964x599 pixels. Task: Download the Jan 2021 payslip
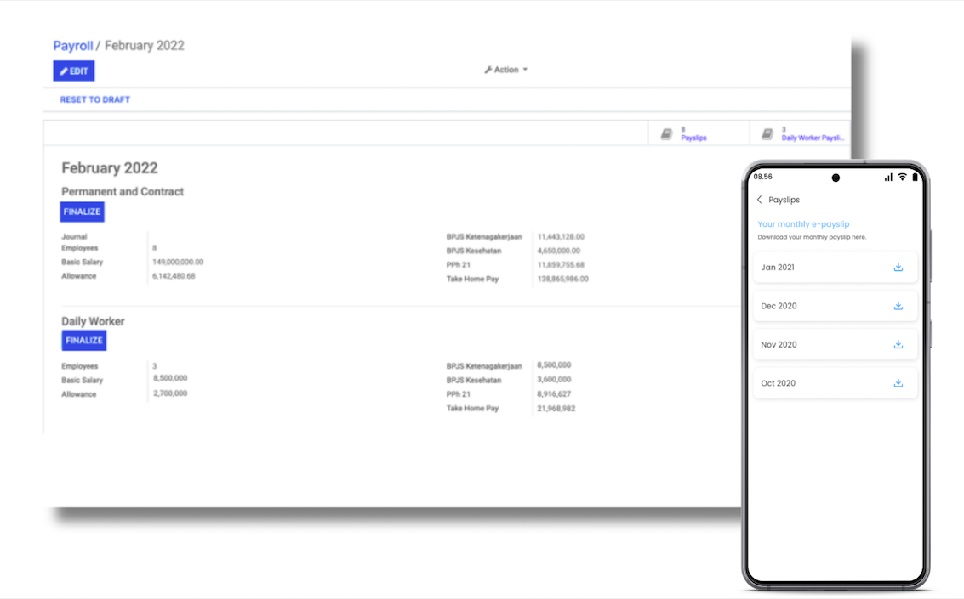(x=898, y=267)
